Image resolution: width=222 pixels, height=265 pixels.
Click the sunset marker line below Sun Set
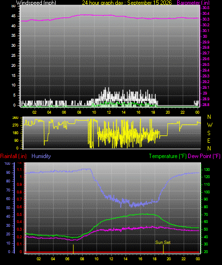(x=163, y=249)
